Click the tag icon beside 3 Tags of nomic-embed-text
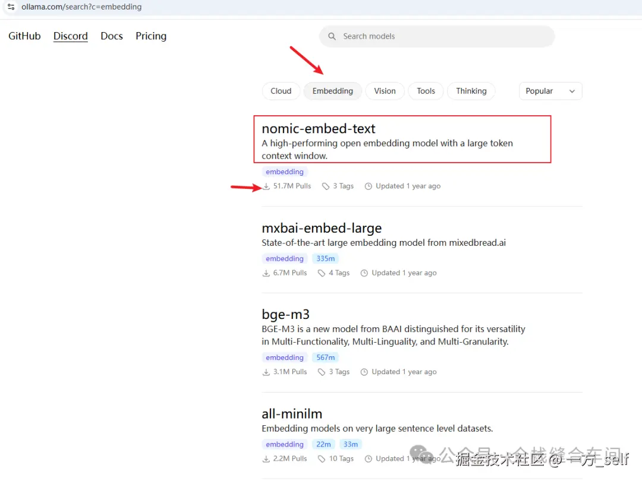Image resolution: width=642 pixels, height=481 pixels. (x=326, y=186)
